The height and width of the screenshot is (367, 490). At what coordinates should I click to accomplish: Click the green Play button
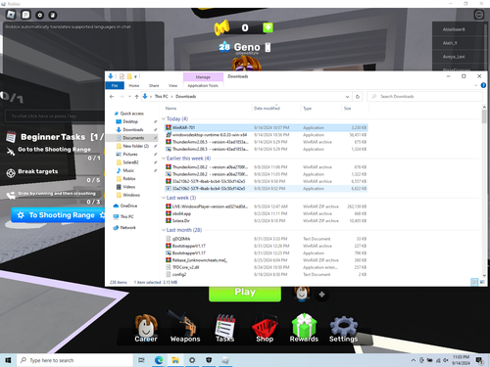click(245, 293)
